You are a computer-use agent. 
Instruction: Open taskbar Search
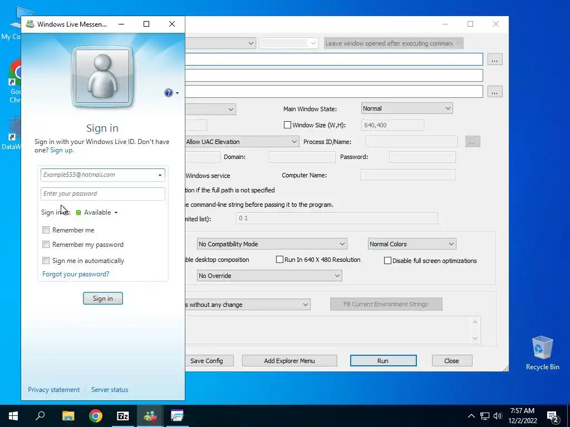click(40, 416)
